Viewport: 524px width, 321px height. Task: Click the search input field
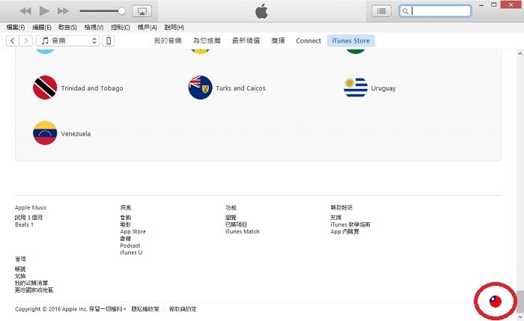(435, 11)
